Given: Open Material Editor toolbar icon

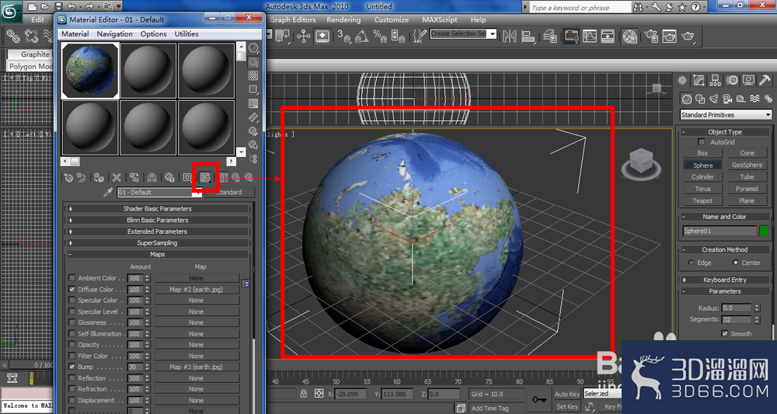Looking at the screenshot, I should (x=630, y=37).
